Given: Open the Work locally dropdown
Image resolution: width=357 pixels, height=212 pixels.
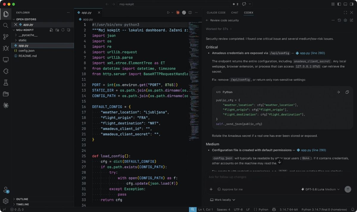Looking at the screenshot, I should pyautogui.click(x=223, y=200).
